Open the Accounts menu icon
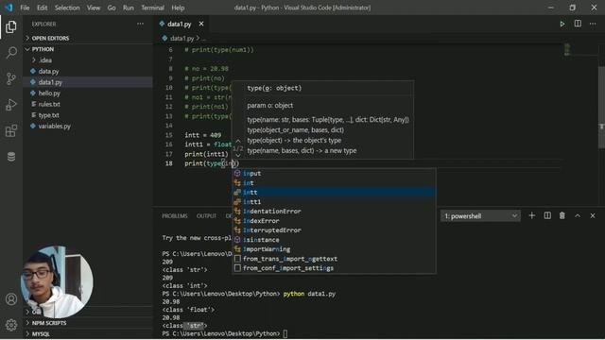This screenshot has width=605, height=340. [x=11, y=299]
